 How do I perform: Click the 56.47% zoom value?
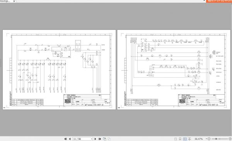199,139
